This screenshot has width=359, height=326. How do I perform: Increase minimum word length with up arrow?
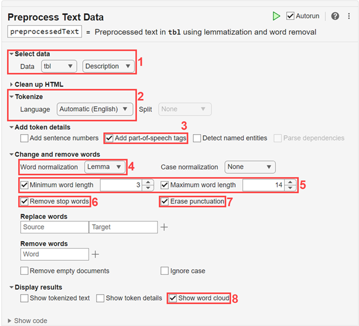pyautogui.click(x=148, y=182)
